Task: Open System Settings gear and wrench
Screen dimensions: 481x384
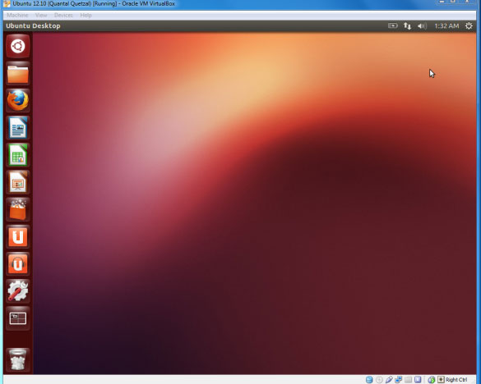Action: 18,291
